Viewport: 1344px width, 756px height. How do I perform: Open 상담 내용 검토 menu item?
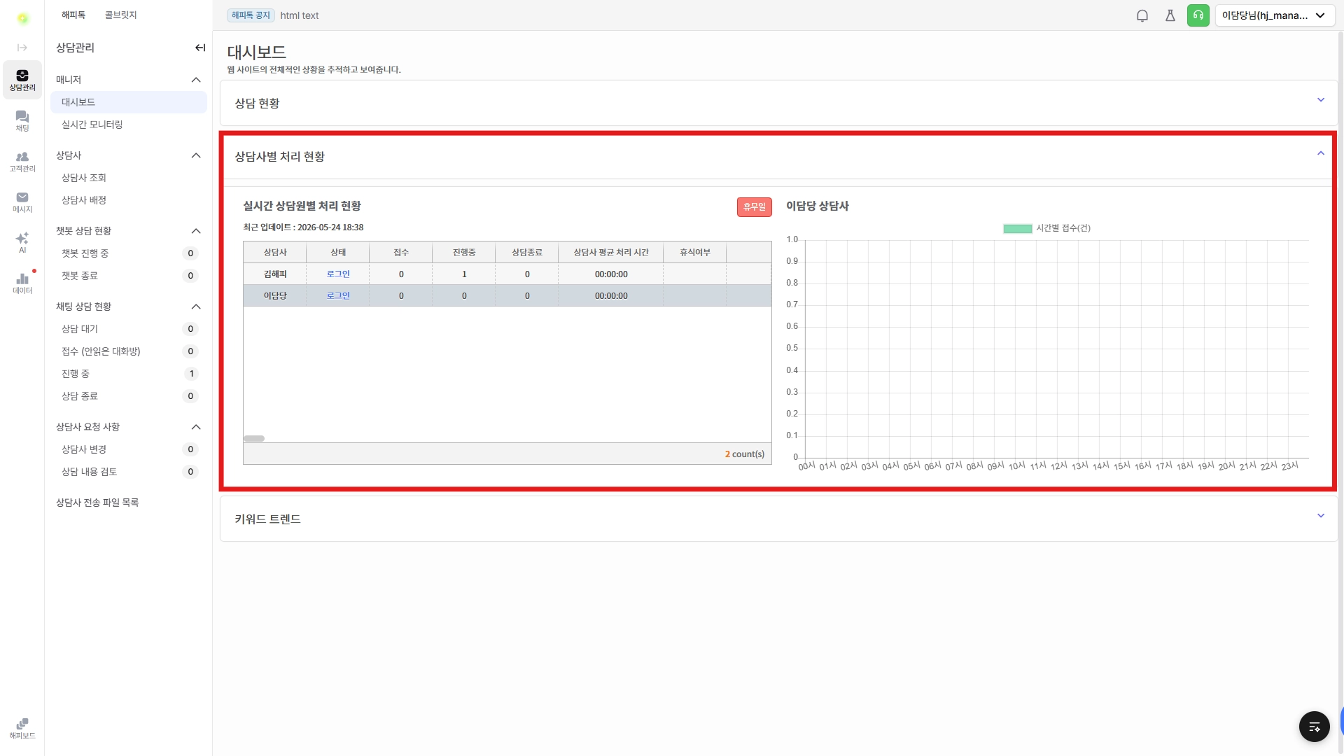[129, 472]
